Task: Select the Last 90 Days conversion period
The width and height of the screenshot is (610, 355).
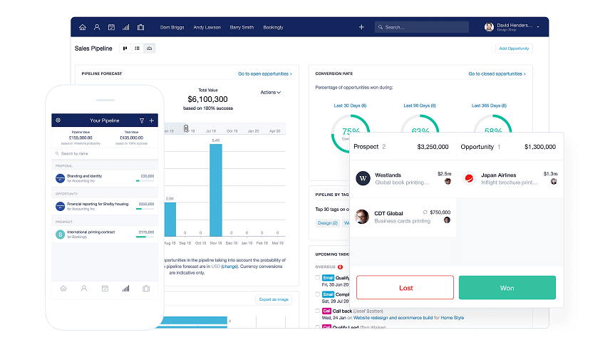Action: 420,106
